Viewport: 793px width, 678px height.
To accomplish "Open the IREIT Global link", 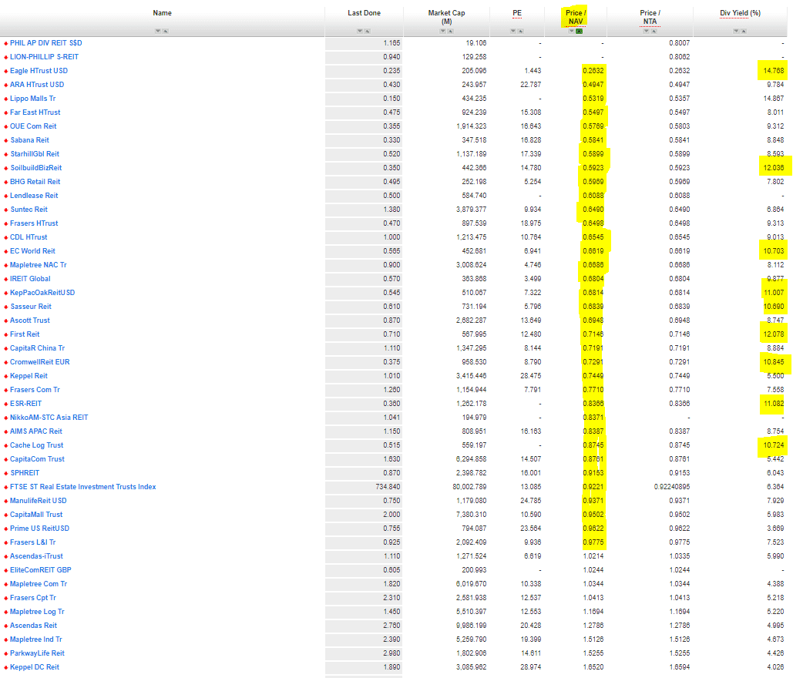I will (30, 279).
